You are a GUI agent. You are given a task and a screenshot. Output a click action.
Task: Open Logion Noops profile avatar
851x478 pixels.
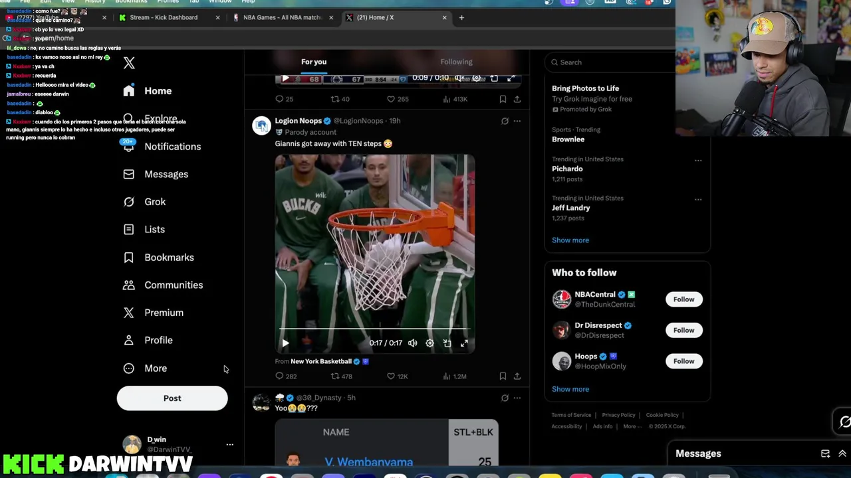261,125
